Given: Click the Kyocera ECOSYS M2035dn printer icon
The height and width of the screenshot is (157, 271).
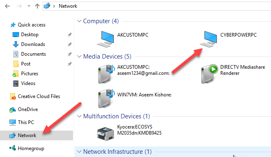Looking at the screenshot, I should click(105, 134).
